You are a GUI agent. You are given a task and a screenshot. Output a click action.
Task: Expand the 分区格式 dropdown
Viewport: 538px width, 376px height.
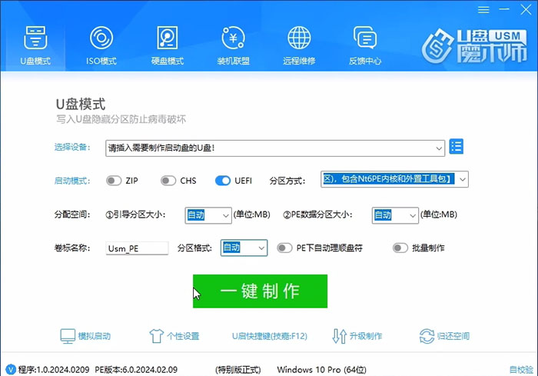point(261,248)
